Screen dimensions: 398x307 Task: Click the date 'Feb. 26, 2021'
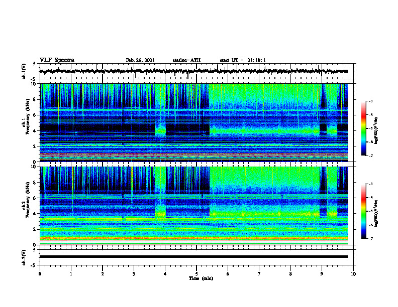pos(140,60)
